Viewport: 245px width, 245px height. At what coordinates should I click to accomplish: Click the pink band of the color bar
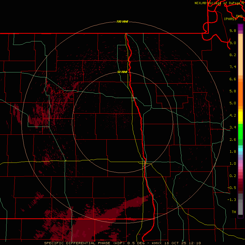(x=240, y=165)
